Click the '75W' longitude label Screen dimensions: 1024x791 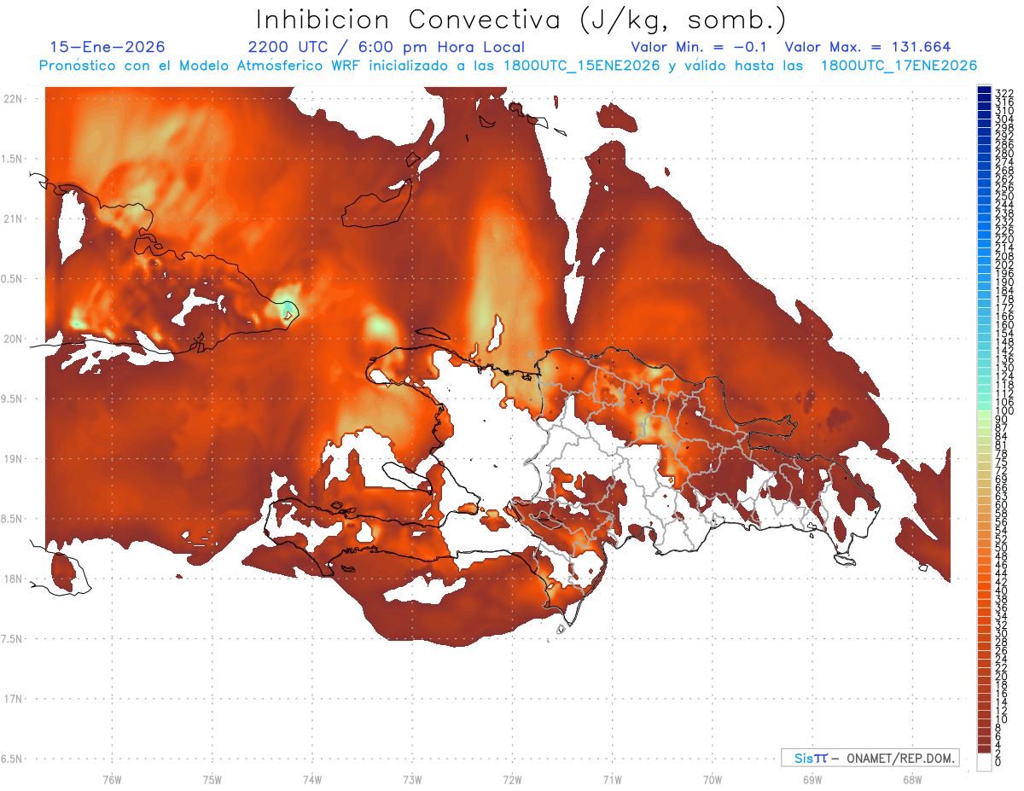[212, 780]
